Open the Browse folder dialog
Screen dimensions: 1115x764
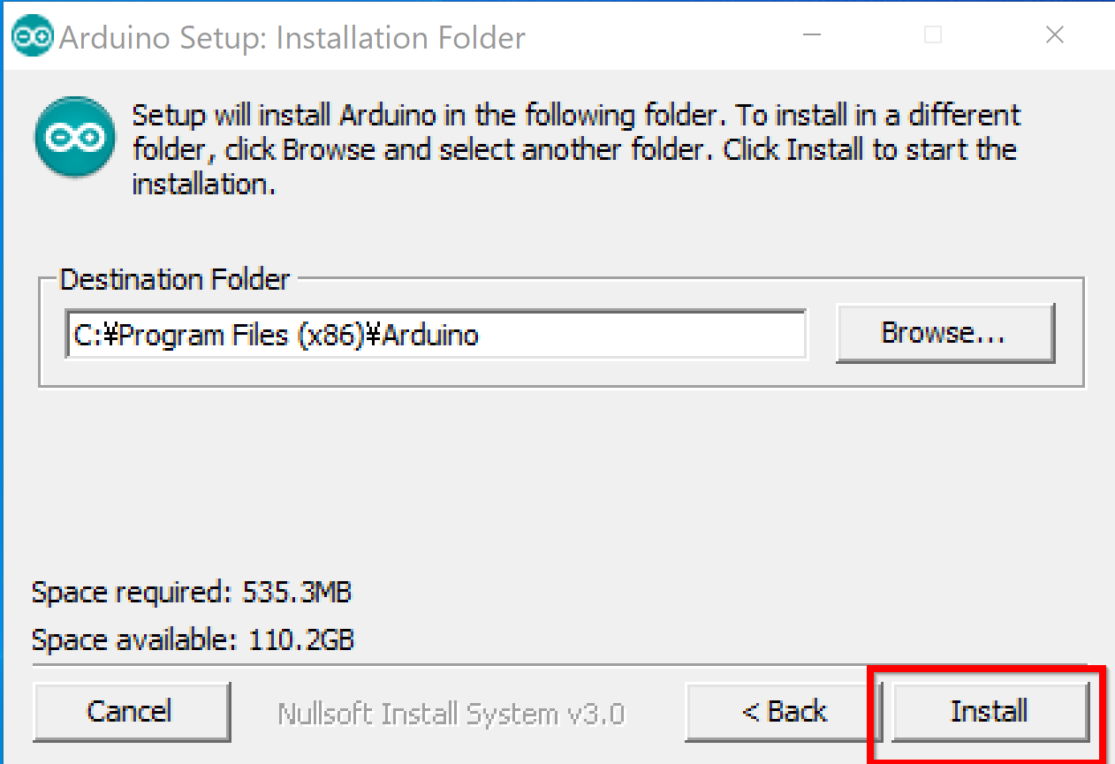(944, 333)
